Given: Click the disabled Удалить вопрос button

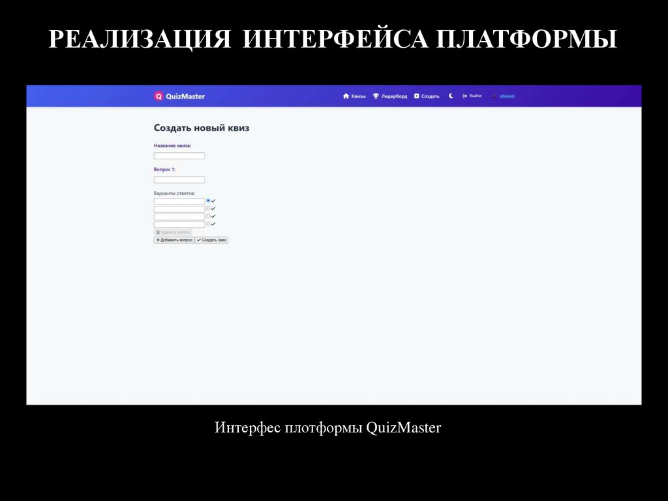Looking at the screenshot, I should click(x=172, y=232).
